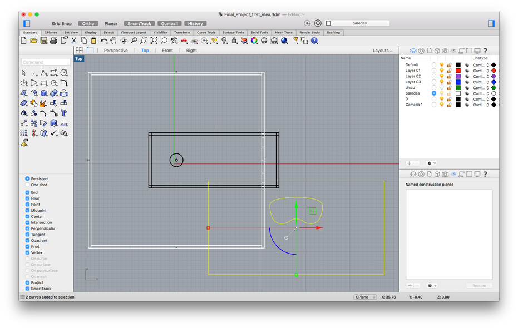Open linetype dropdown for Default layer

tap(481, 65)
